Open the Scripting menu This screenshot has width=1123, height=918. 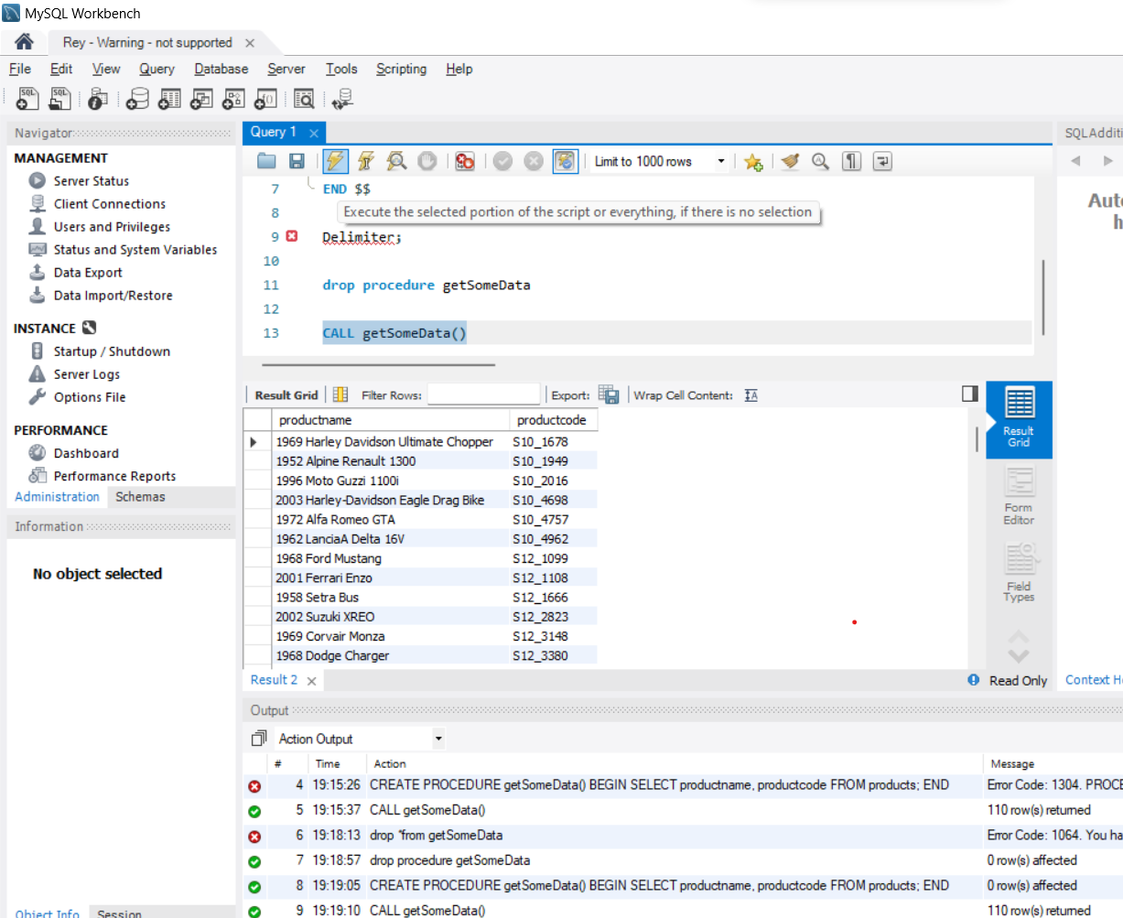[401, 69]
